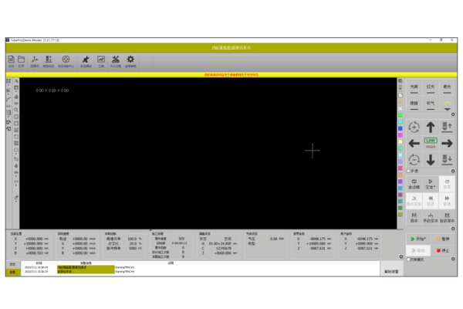The image size is (463, 309).
Task: Open settings circle below 自动寻中 button
Action: 453,229
